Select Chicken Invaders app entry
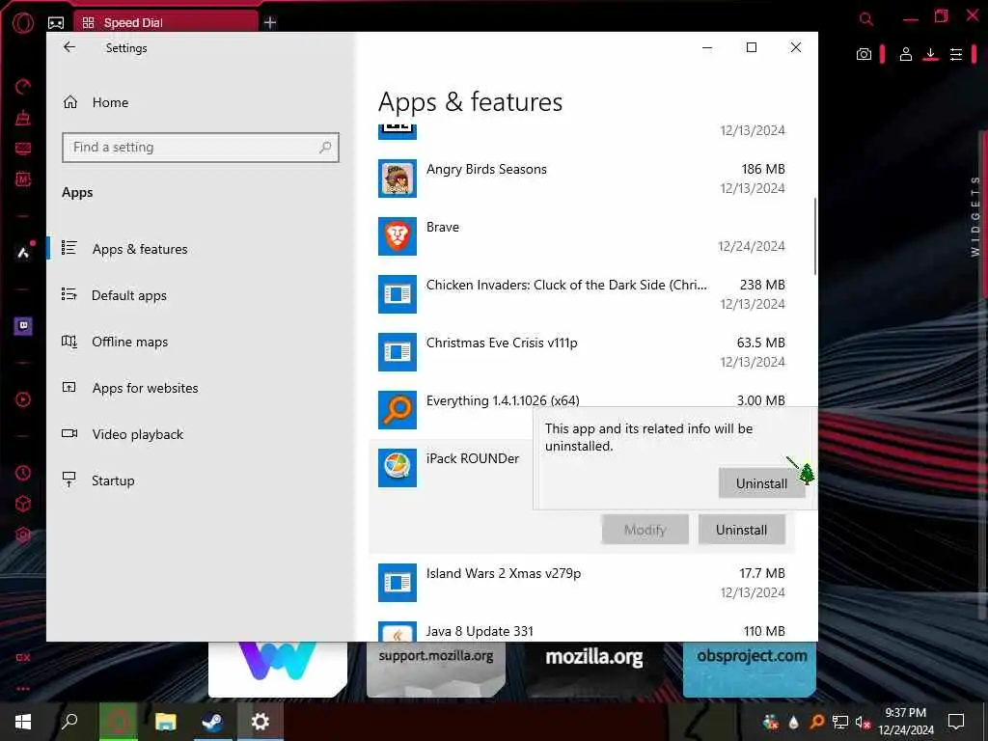The width and height of the screenshot is (988, 741). [582, 294]
